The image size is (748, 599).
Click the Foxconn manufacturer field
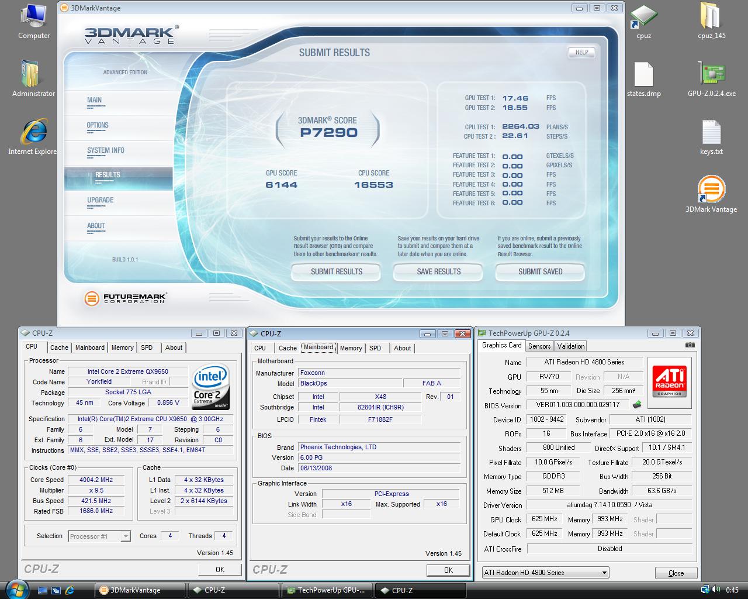click(379, 373)
